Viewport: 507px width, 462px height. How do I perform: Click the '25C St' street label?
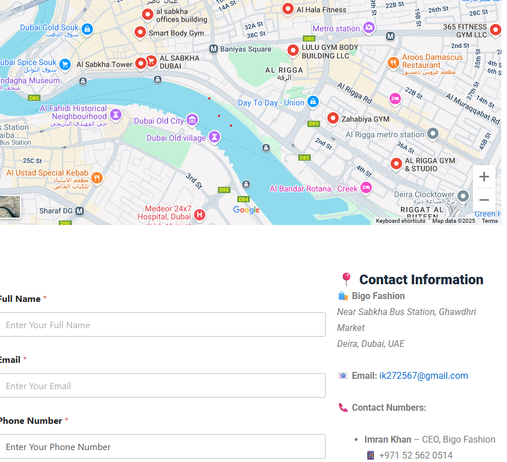point(33,161)
